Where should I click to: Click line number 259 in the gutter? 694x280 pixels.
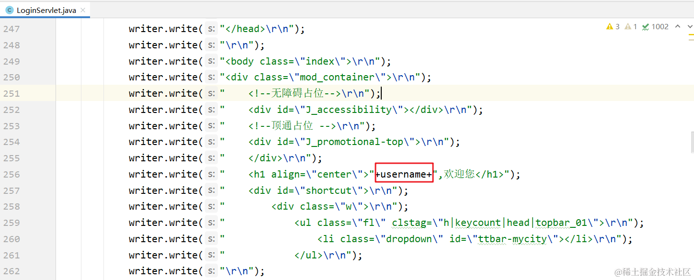[11, 223]
